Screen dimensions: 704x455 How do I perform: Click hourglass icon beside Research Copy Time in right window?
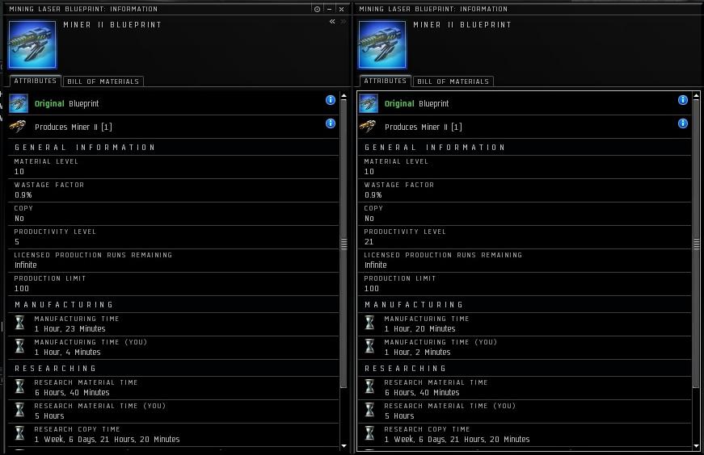[369, 432]
